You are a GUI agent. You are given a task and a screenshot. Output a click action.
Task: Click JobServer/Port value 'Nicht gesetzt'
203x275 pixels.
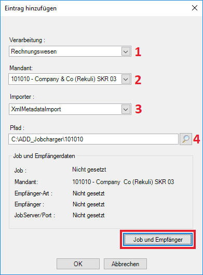tap(89, 215)
